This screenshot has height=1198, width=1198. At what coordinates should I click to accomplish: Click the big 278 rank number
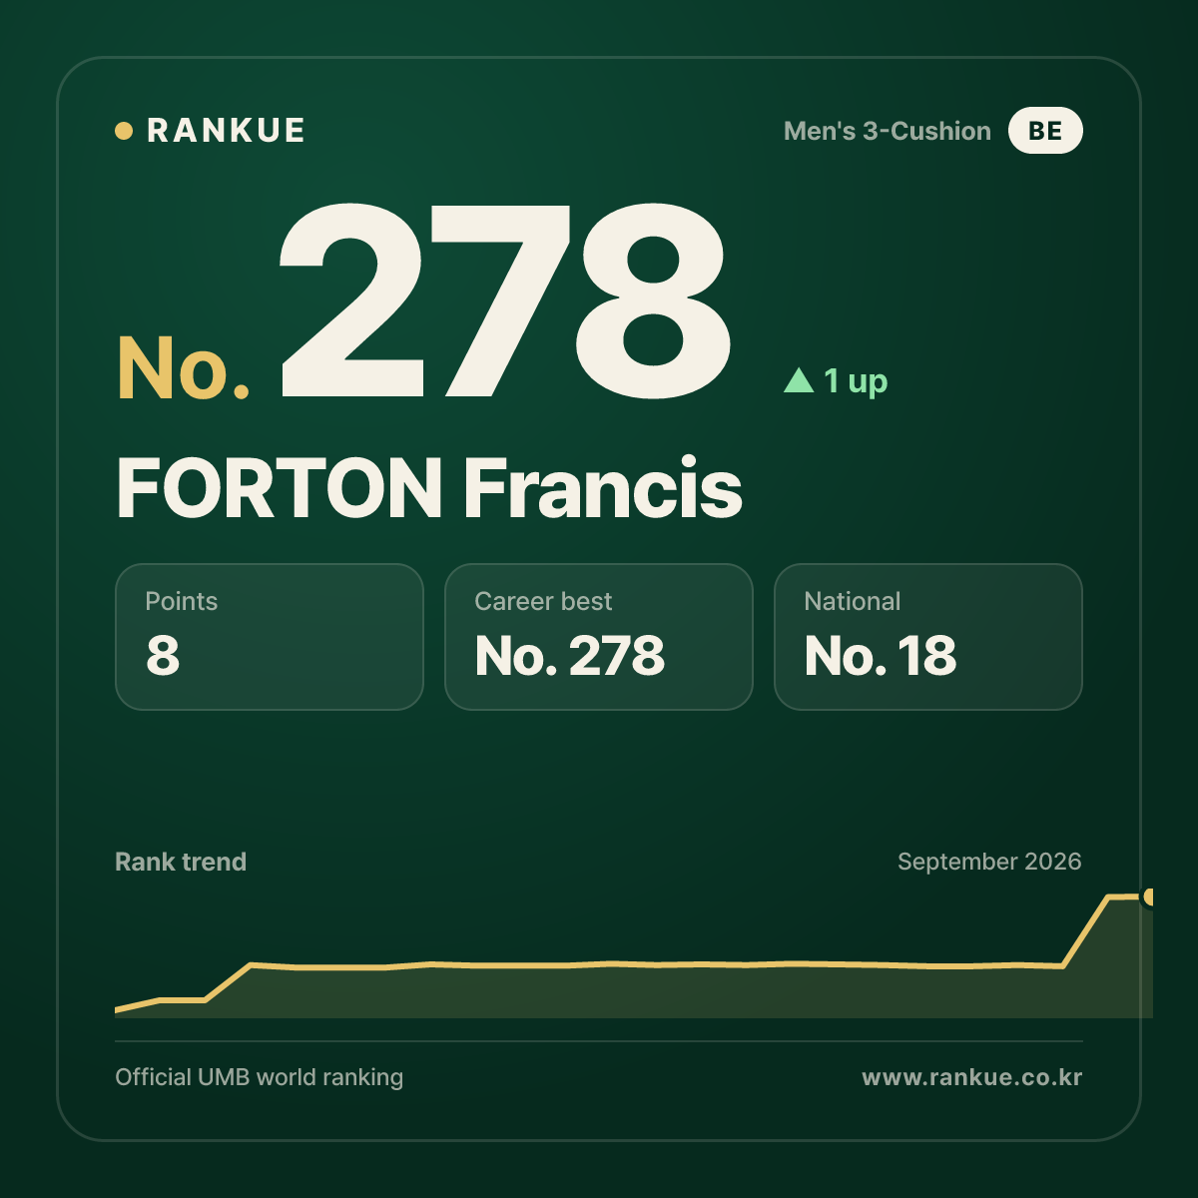[504, 300]
